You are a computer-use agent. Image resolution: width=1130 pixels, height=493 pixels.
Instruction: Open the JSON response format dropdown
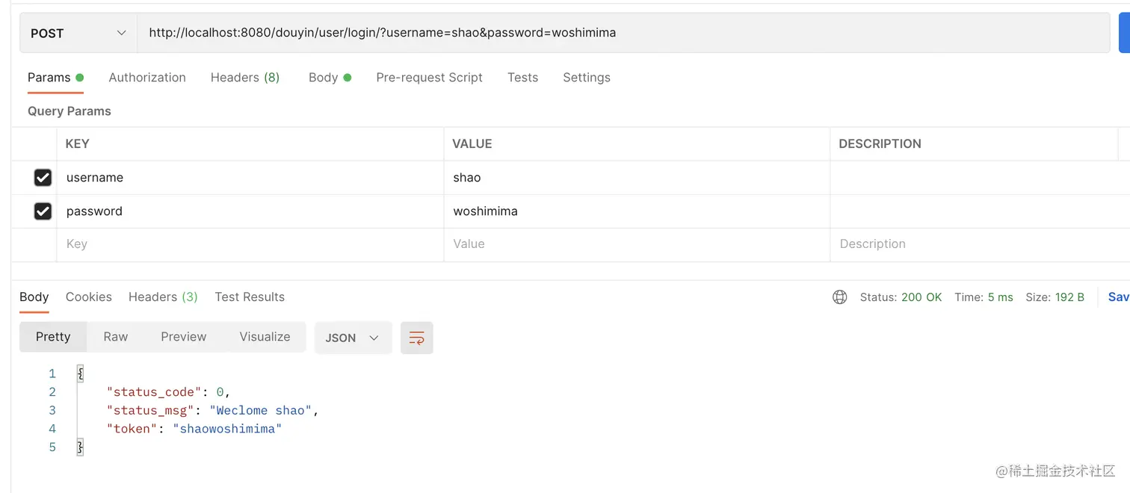[352, 338]
